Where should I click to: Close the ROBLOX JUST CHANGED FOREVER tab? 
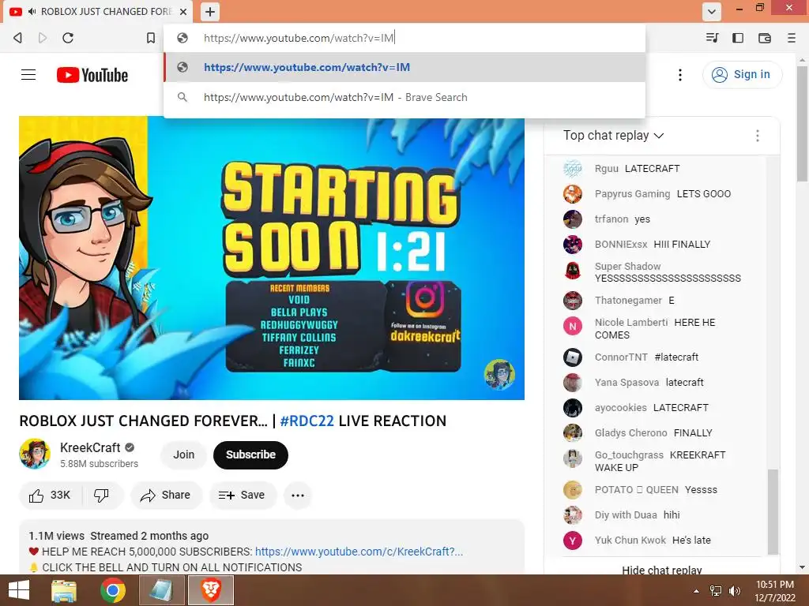182,11
